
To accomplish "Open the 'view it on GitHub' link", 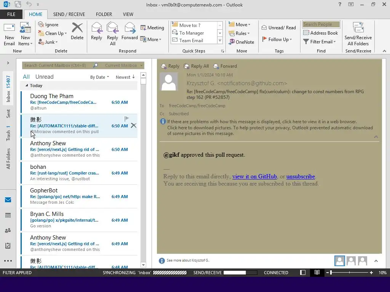I will click(254, 176).
